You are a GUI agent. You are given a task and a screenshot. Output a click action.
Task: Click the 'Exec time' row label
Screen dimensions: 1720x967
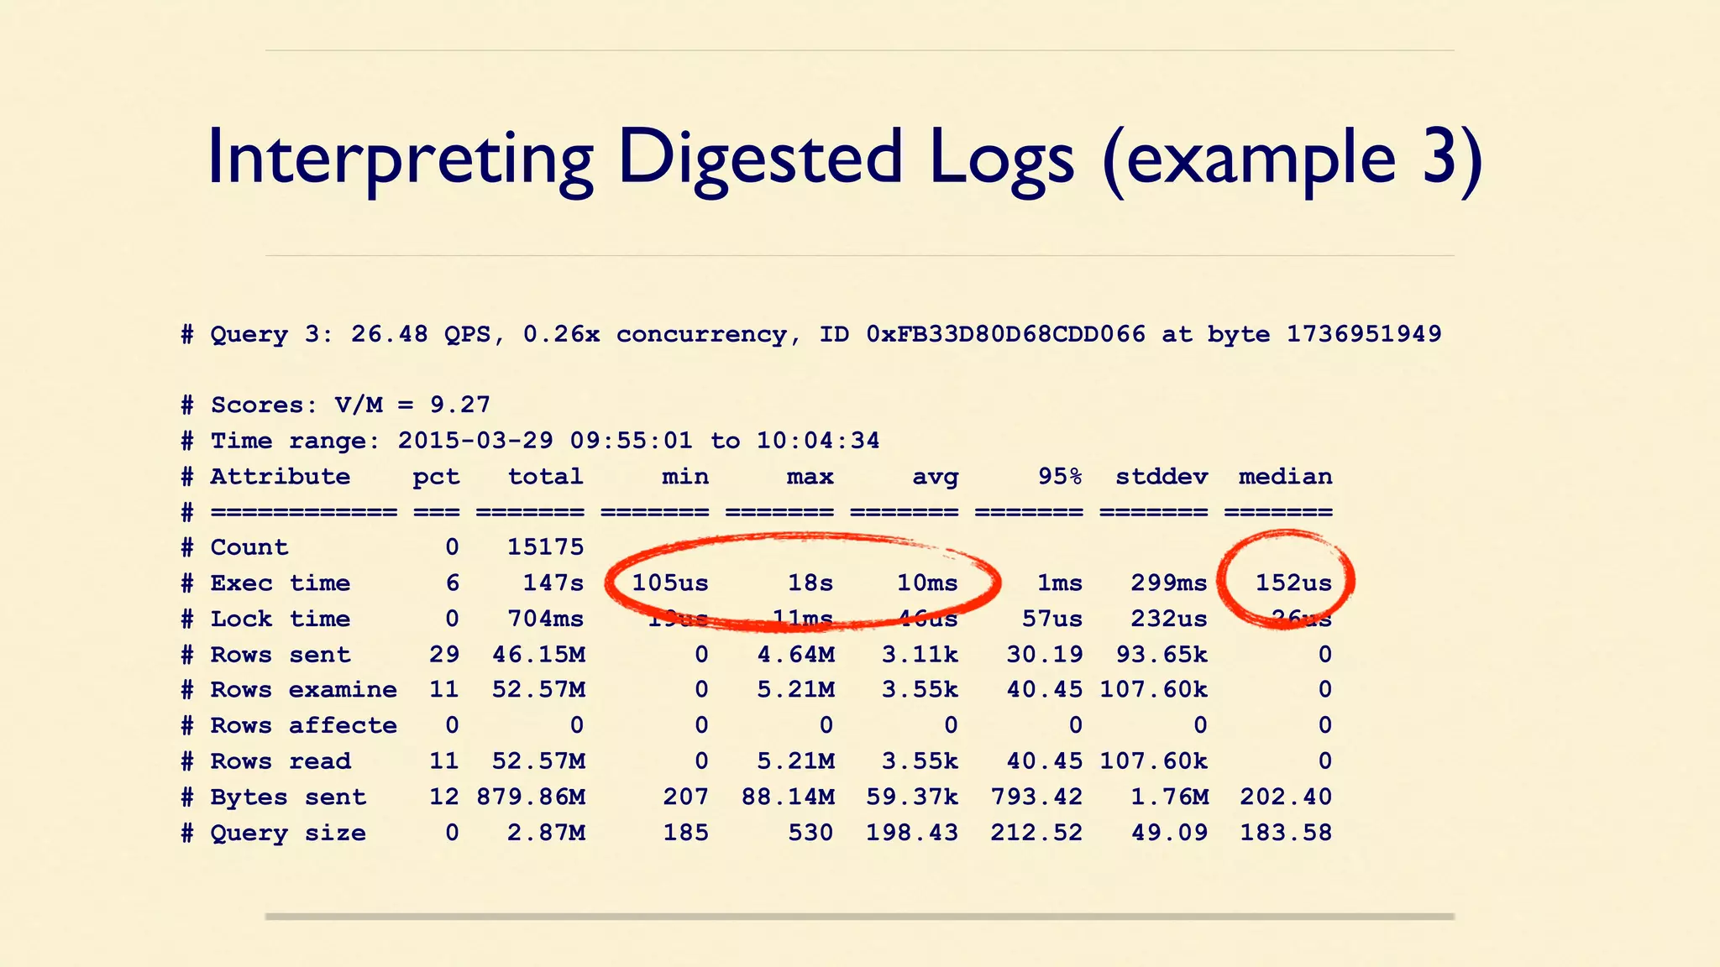(x=280, y=583)
